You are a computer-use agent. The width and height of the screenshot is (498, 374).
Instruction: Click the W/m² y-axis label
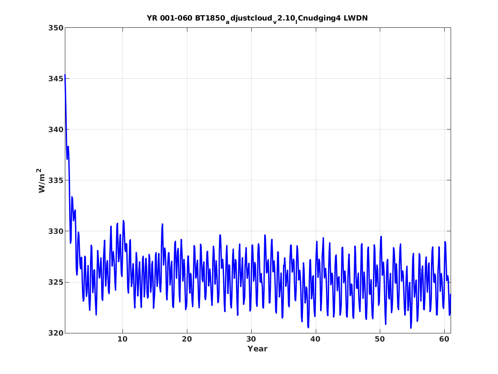41,180
